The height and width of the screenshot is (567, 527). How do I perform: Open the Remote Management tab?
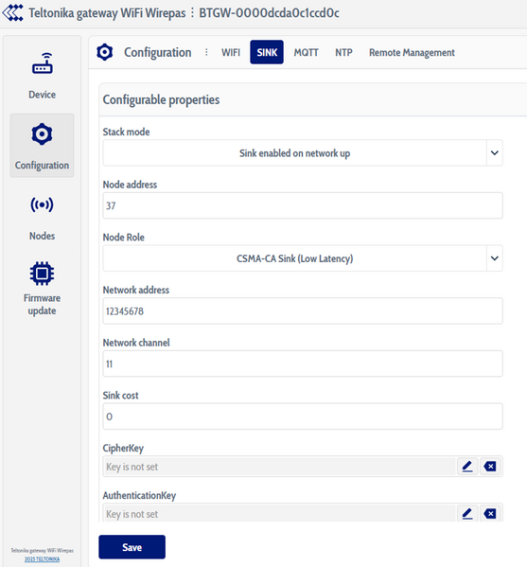click(412, 52)
